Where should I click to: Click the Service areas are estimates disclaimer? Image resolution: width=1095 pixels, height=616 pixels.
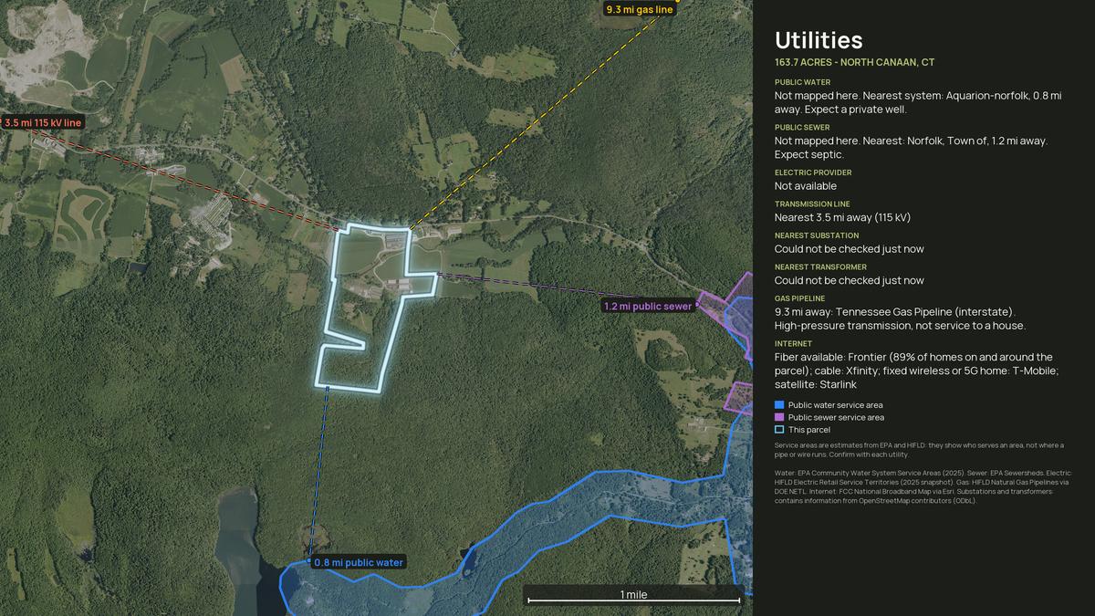[919, 449]
